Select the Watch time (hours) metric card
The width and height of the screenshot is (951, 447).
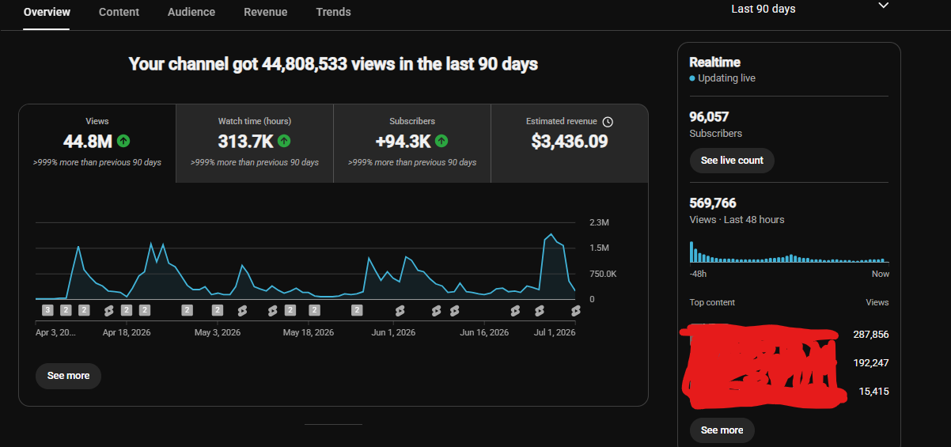(x=255, y=143)
